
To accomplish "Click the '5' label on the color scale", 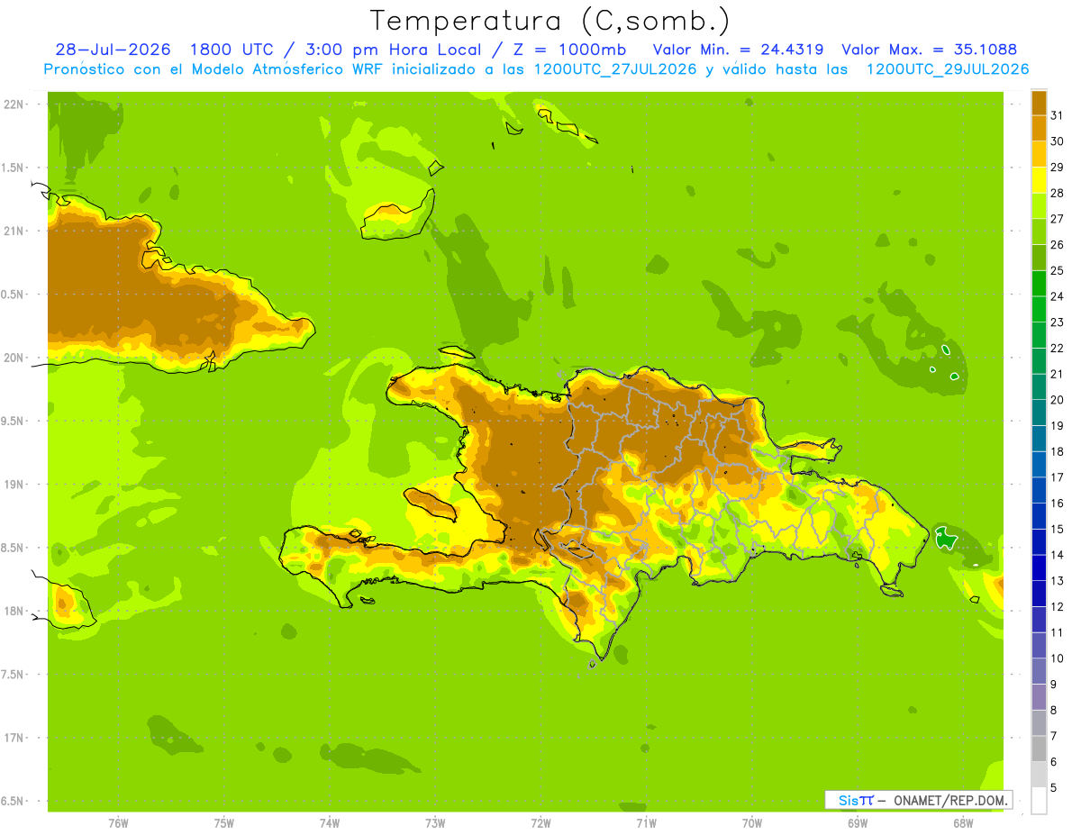I will click(1053, 788).
